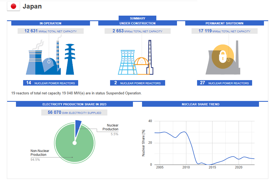Click the Japan flag icon

13,7
